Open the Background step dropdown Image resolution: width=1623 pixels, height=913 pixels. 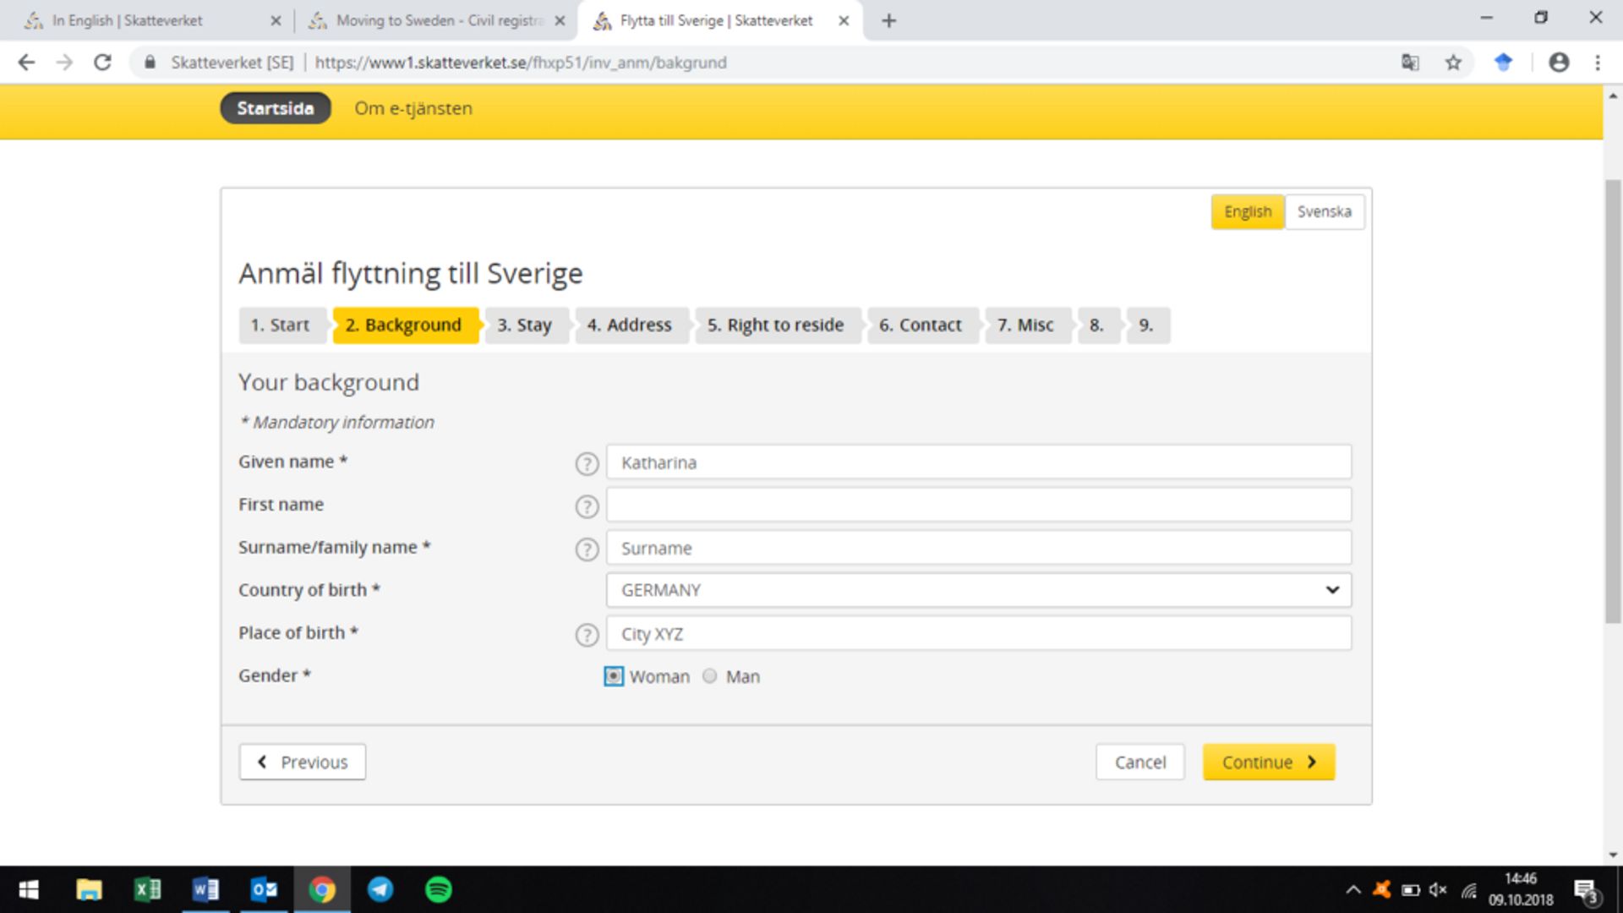click(x=402, y=325)
